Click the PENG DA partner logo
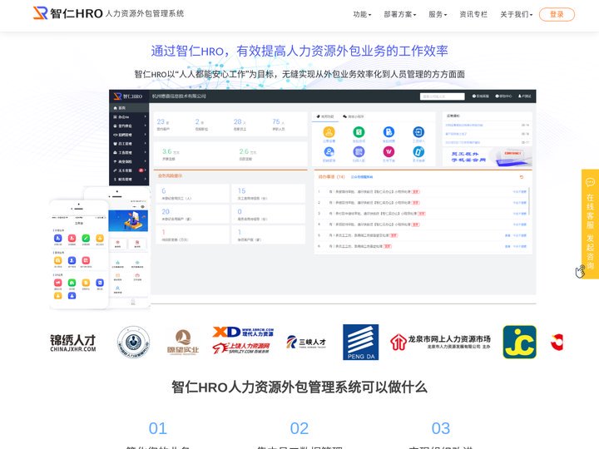The height and width of the screenshot is (449, 599). click(x=360, y=342)
